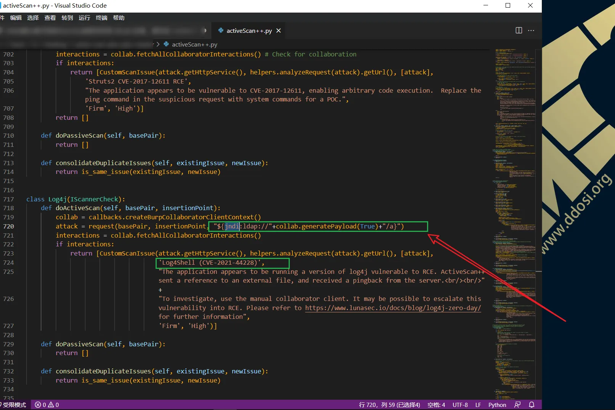
Task: Open the editor More Actions ellipsis
Action: [x=531, y=31]
